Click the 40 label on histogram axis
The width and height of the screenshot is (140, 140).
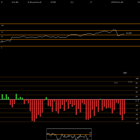(x=136, y=92)
